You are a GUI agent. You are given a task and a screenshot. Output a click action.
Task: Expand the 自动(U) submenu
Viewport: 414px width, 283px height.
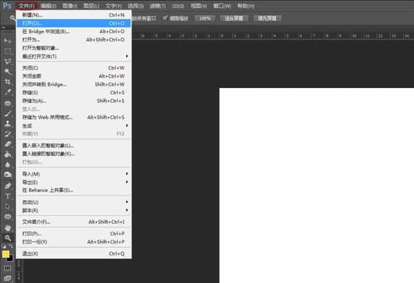pos(74,202)
